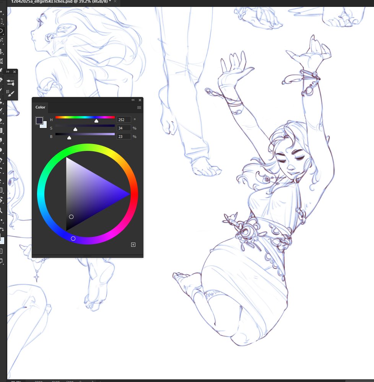
Task: Open the Color panel menu via hamburger icon
Action: click(x=139, y=107)
